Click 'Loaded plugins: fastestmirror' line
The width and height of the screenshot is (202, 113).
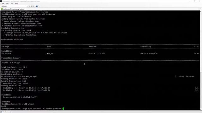click(x=16, y=17)
